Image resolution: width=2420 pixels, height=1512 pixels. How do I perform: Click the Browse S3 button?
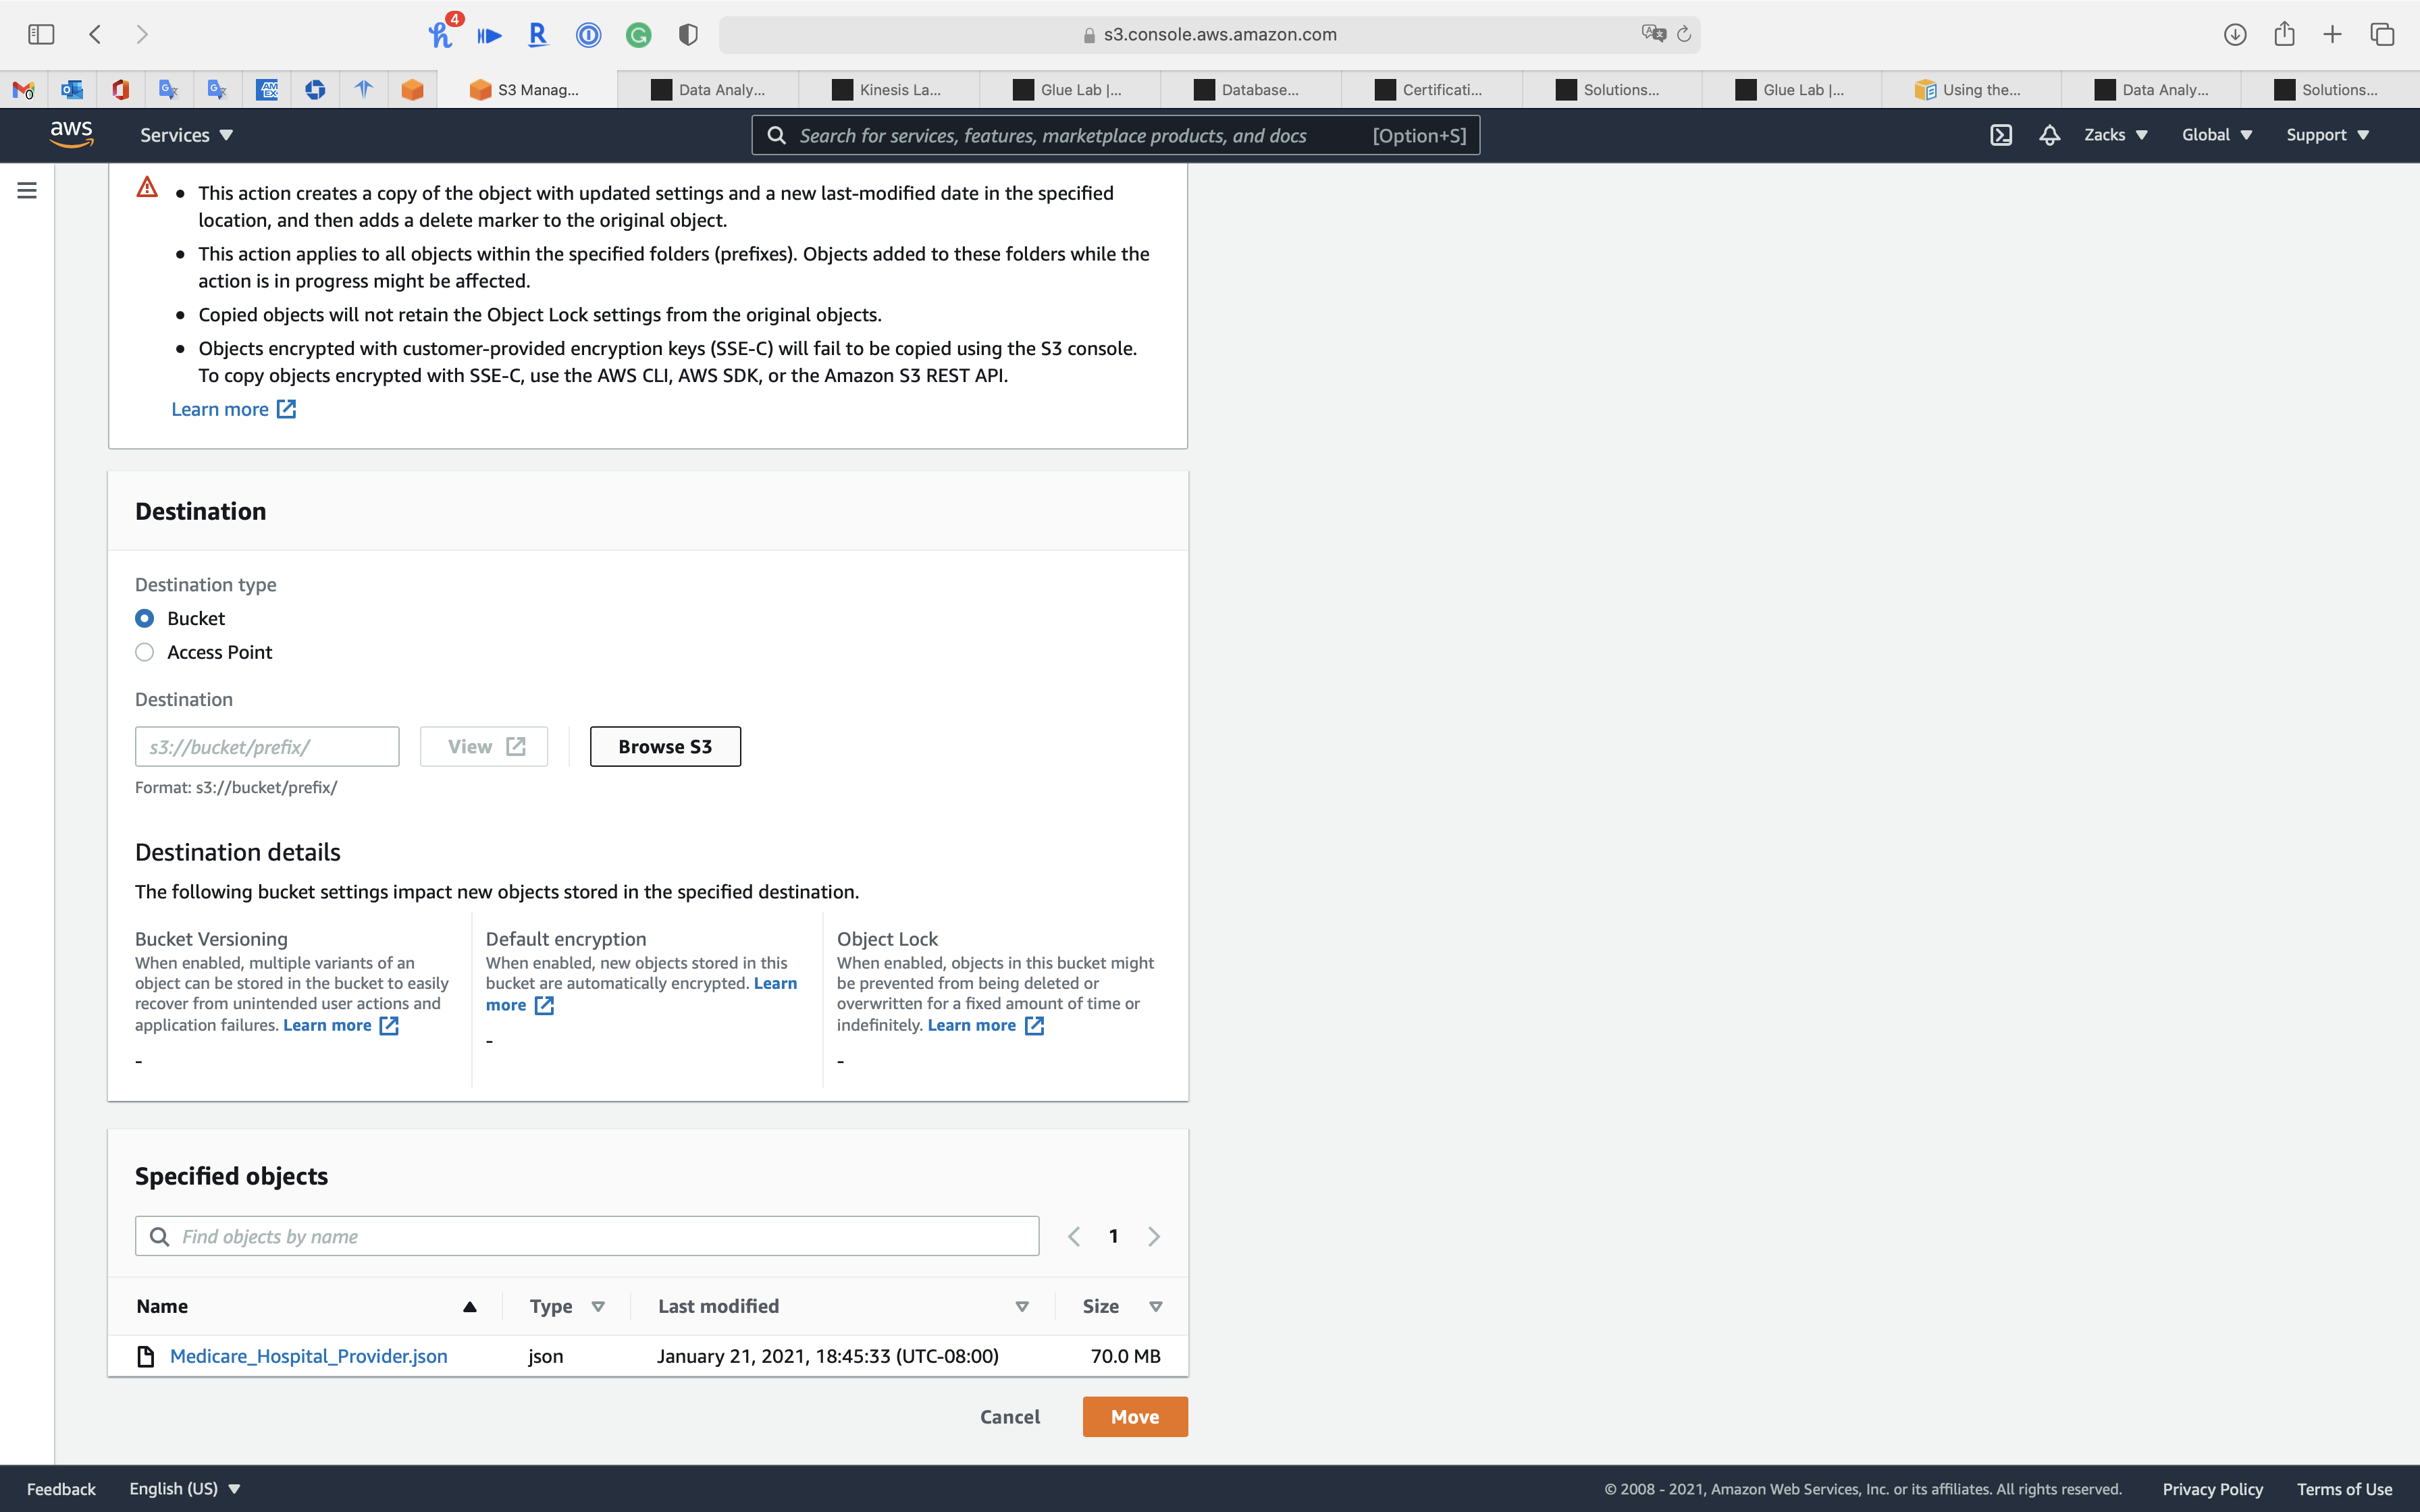click(665, 747)
